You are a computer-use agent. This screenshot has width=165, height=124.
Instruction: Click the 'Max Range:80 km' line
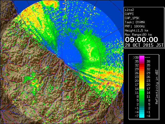click(138, 35)
